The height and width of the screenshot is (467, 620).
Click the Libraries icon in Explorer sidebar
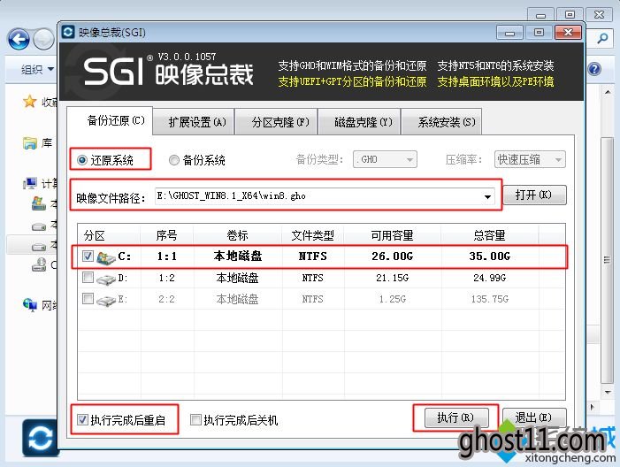pos(30,142)
